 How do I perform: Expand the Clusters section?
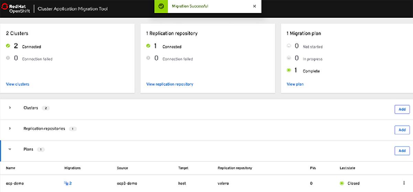pos(10,108)
